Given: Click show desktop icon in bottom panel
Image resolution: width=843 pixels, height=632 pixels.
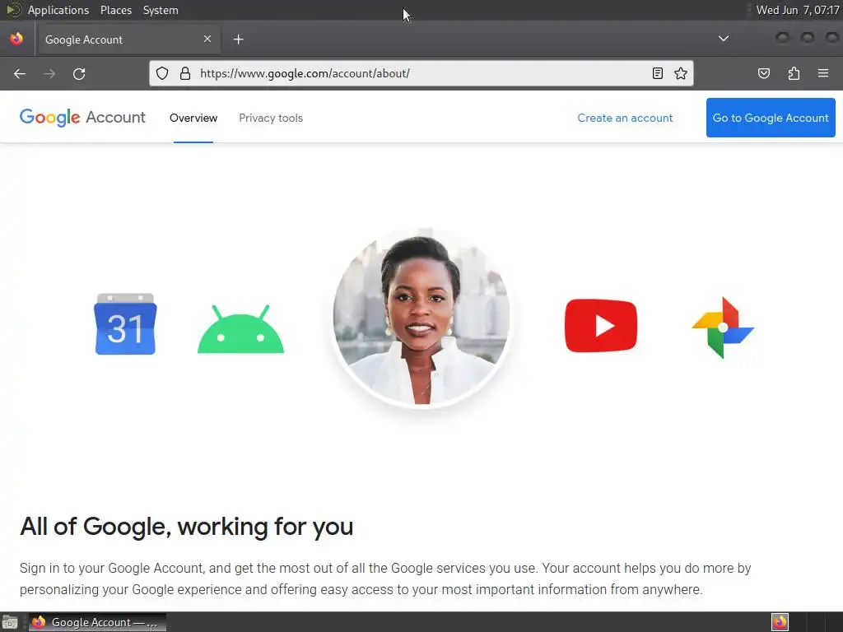Looking at the screenshot, I should (x=10, y=622).
